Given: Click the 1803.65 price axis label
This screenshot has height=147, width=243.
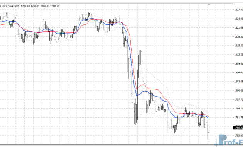Looking at the screenshot, I should 238,82.
